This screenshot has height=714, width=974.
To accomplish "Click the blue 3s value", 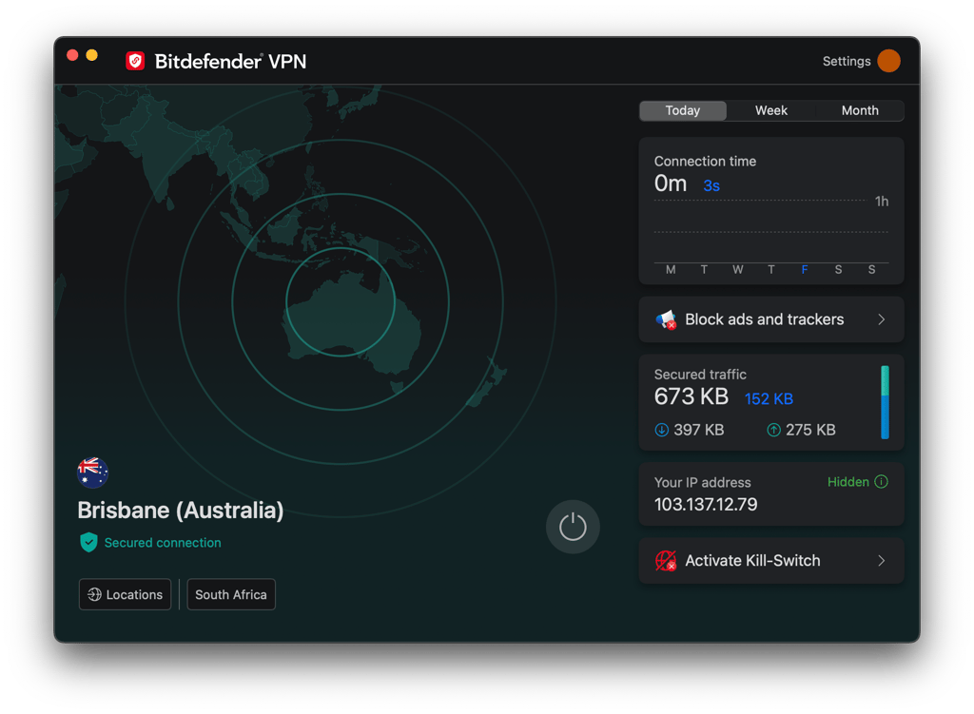I will point(711,185).
